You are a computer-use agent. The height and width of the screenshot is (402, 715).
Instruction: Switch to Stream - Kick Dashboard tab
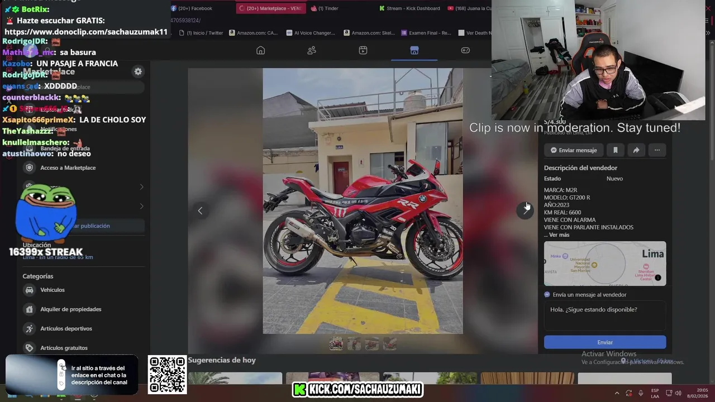point(409,8)
